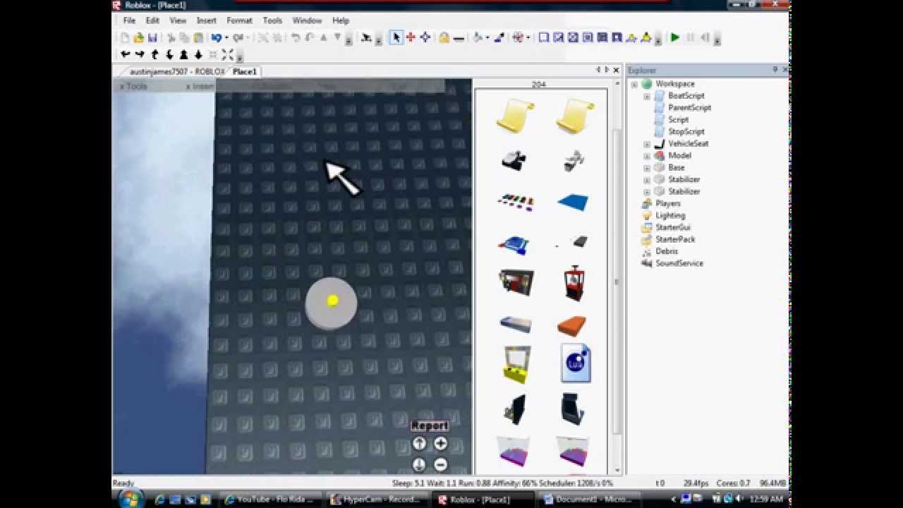The height and width of the screenshot is (508, 903).
Task: Click the x Tools panel tab
Action: point(133,86)
